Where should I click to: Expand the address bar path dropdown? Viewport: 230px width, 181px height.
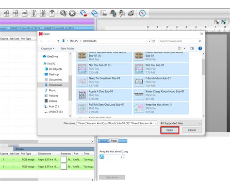149,41
